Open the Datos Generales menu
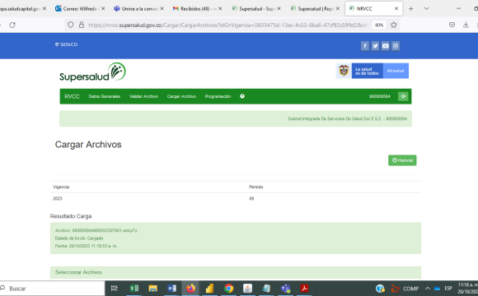Screen dimensions: 478x296 [105, 96]
